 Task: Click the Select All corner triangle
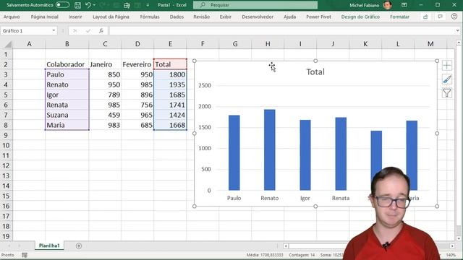point(8,44)
